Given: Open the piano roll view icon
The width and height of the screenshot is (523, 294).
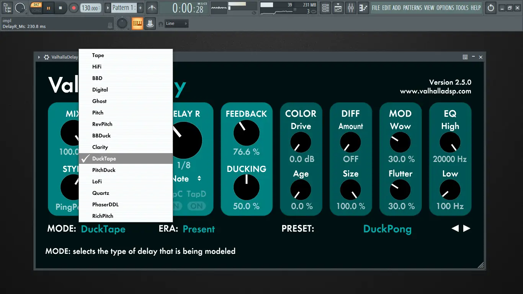Looking at the screenshot, I should click(x=363, y=8).
